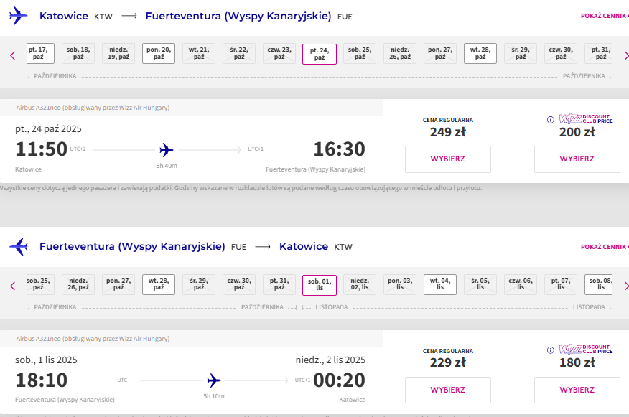
Task: Show later dates in the Katowice departure carousel
Action: (626, 55)
